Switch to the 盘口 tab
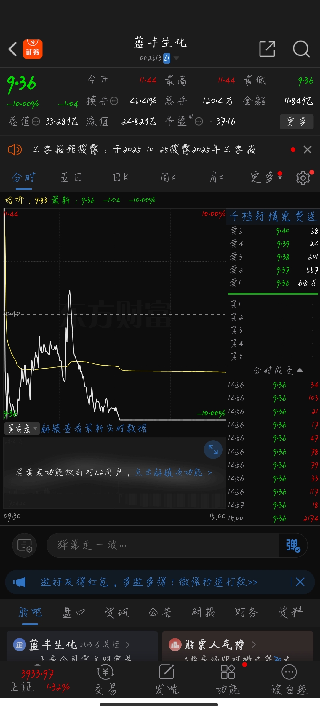 click(x=73, y=612)
